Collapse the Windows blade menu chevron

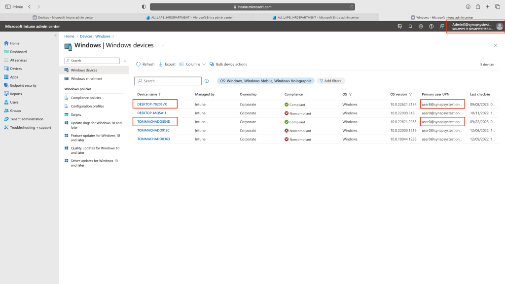[124, 61]
